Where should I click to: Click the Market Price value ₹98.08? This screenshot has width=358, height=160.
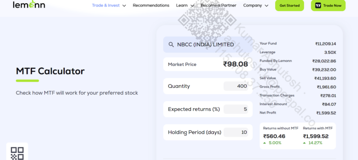tap(235, 64)
